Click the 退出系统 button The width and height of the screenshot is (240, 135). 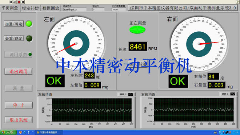coord(19,120)
